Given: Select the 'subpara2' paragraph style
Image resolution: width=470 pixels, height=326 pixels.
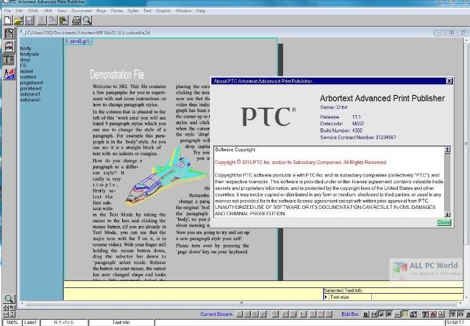Looking at the screenshot, I should click(x=30, y=100).
